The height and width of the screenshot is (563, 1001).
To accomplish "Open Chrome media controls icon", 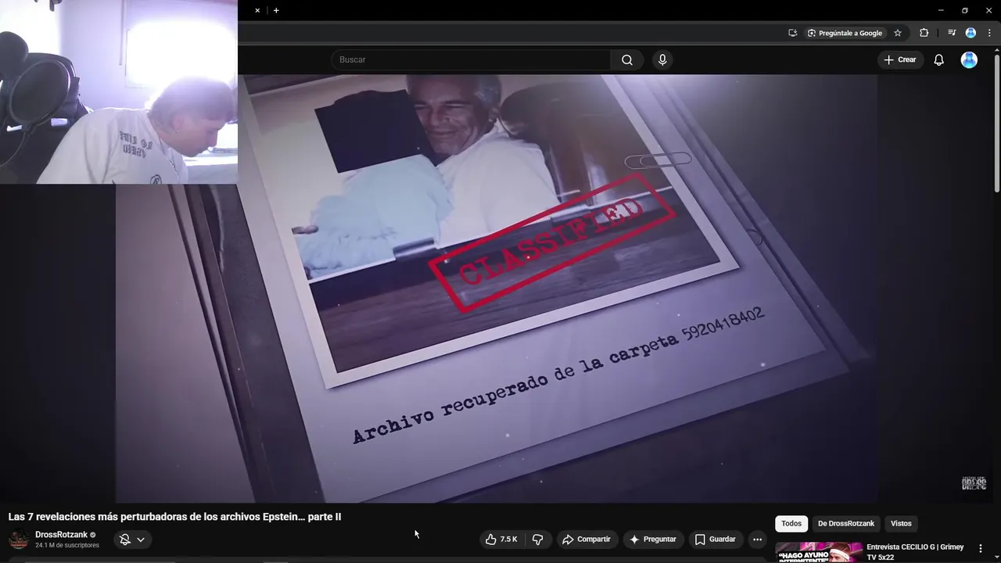I will point(951,33).
